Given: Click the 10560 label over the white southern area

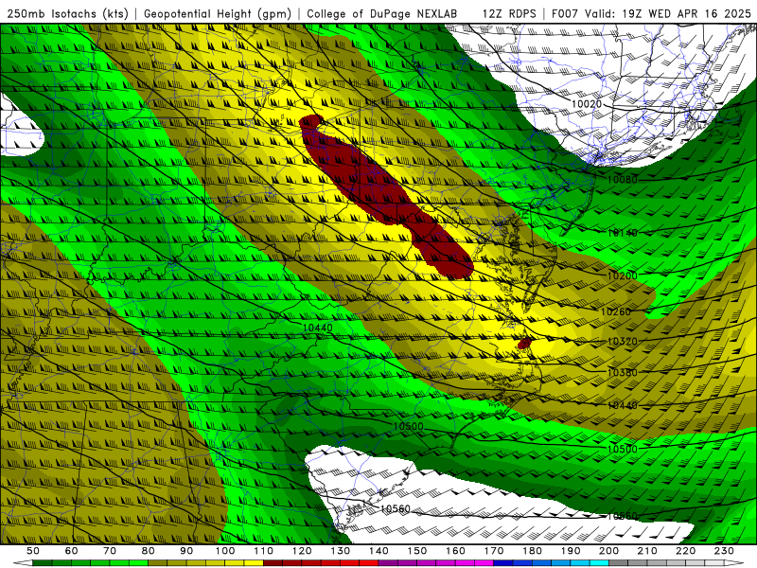Looking at the screenshot, I should pos(396,508).
